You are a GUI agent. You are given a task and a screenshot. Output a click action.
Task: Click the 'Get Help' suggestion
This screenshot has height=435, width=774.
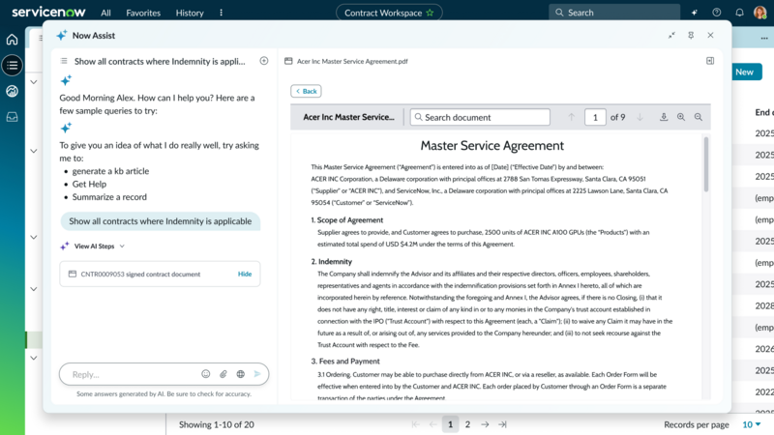[89, 184]
